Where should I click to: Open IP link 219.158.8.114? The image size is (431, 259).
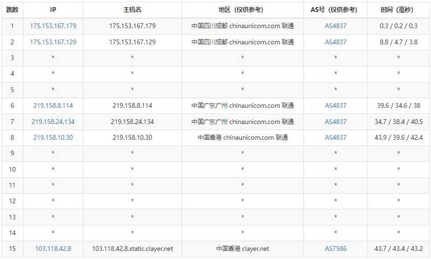coord(53,105)
